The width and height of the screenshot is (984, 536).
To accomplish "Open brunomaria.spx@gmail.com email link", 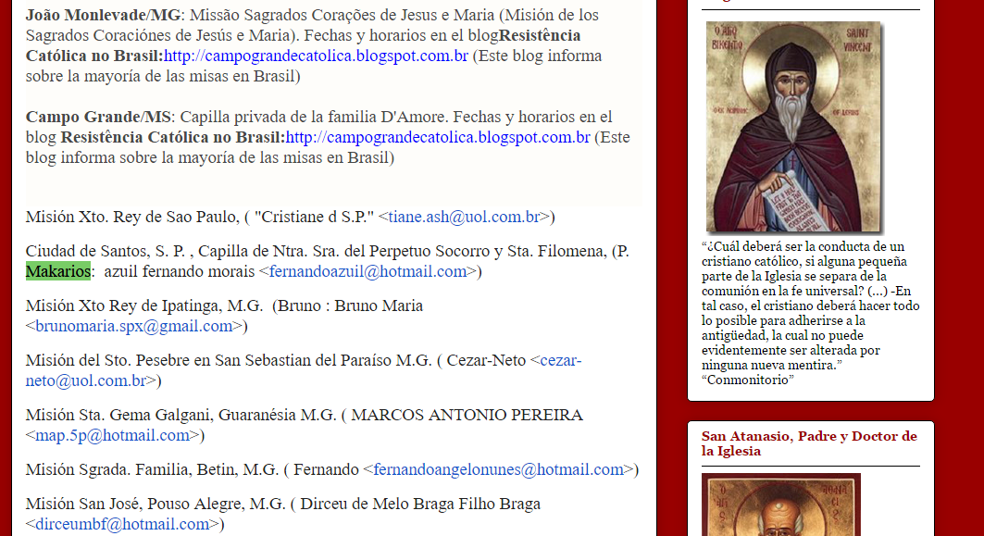I will 133,327.
